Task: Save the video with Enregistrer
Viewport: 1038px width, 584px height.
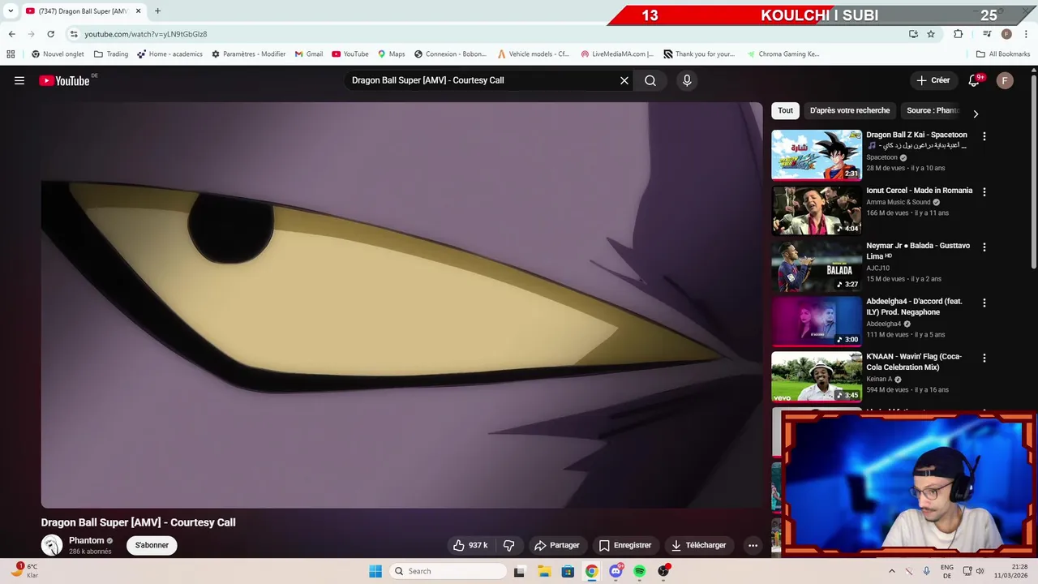Action: pyautogui.click(x=624, y=545)
